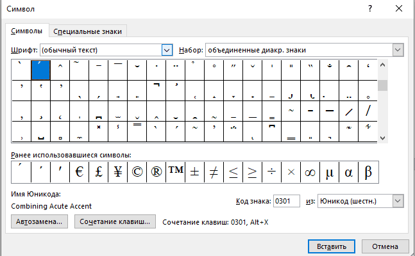The image size is (415, 256).
Task: Select the Euro sign in recent symbols
Action: [80, 172]
